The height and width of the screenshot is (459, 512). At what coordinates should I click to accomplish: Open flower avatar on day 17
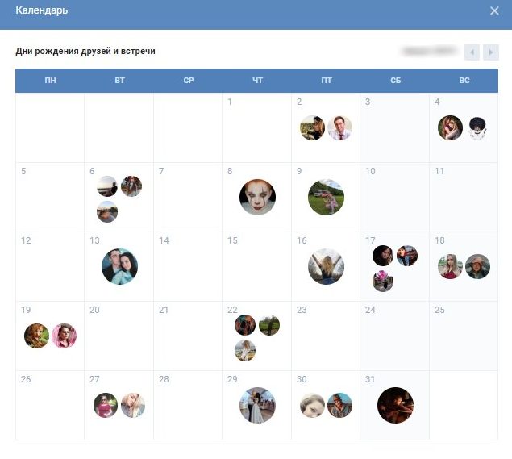pos(383,282)
